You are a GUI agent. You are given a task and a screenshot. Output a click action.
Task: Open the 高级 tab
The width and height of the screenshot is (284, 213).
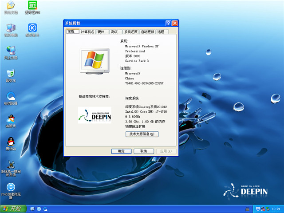tap(115, 32)
